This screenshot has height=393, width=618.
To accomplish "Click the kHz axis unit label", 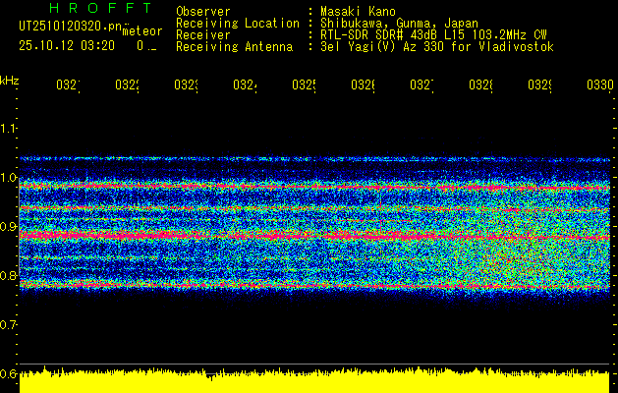I will click(9, 81).
